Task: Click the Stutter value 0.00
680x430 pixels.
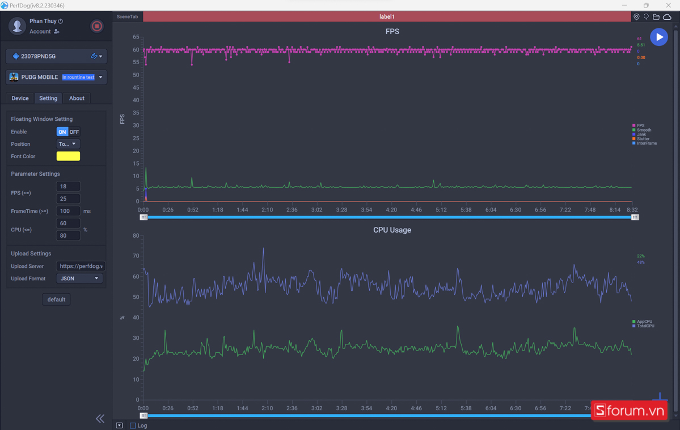Action: [x=641, y=57]
